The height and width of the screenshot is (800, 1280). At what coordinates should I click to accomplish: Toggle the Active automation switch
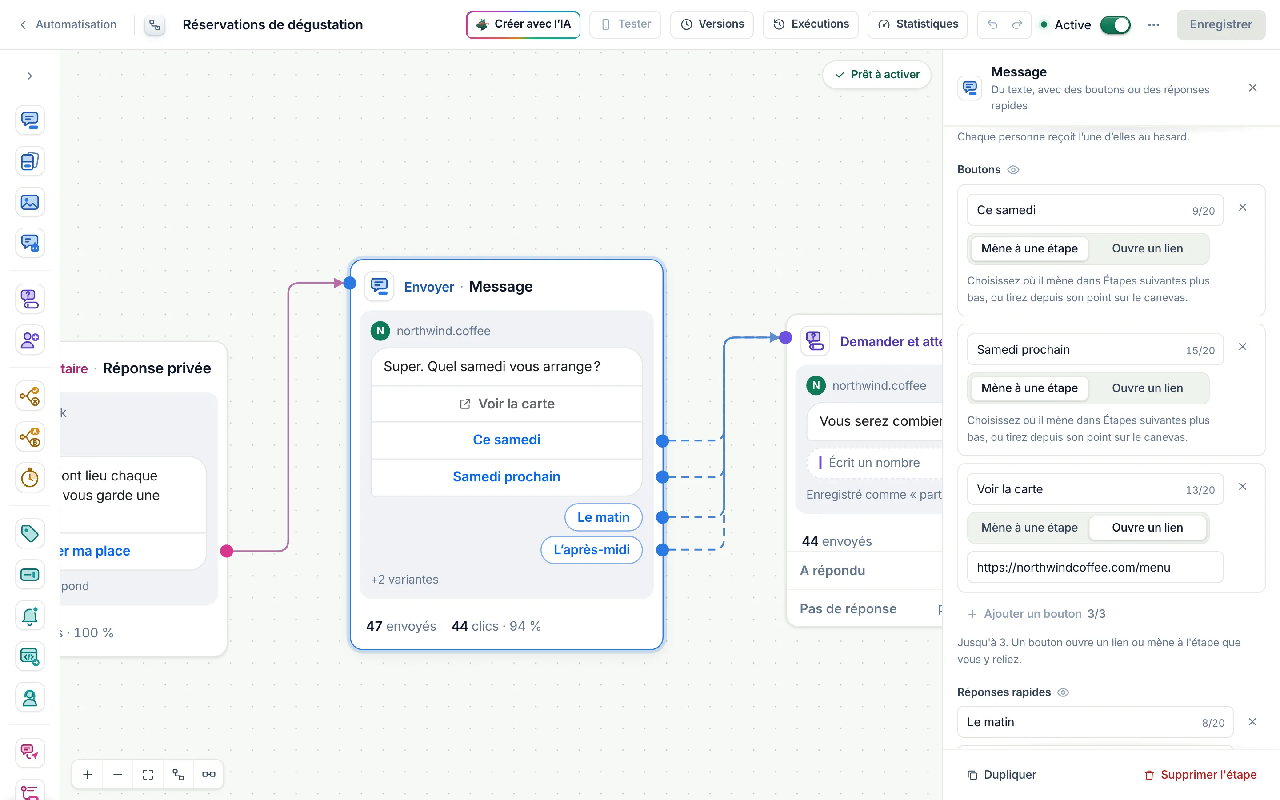click(1115, 24)
